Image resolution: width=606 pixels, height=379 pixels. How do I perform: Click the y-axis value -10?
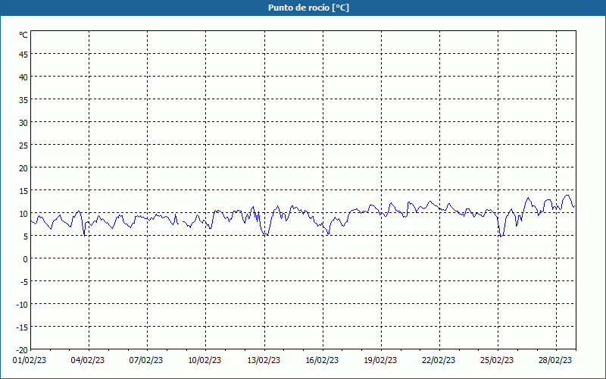pyautogui.click(x=22, y=305)
